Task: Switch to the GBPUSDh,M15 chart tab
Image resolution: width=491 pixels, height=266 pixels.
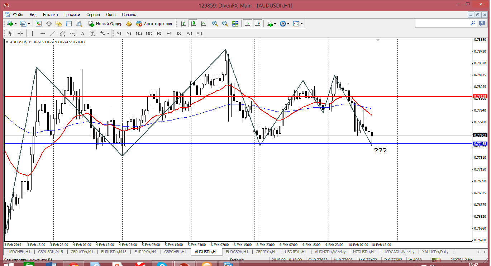Action: point(51,252)
